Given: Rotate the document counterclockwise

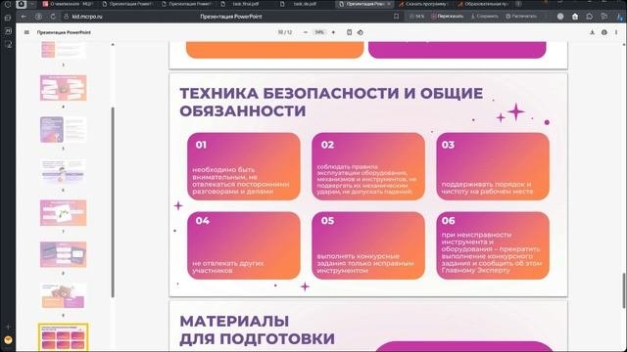Looking at the screenshot, I should point(361,32).
